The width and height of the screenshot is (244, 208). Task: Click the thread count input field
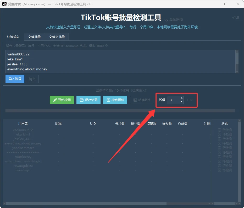173,100
